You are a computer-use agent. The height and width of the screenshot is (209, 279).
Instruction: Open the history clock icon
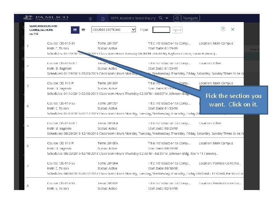pyautogui.click(x=177, y=18)
